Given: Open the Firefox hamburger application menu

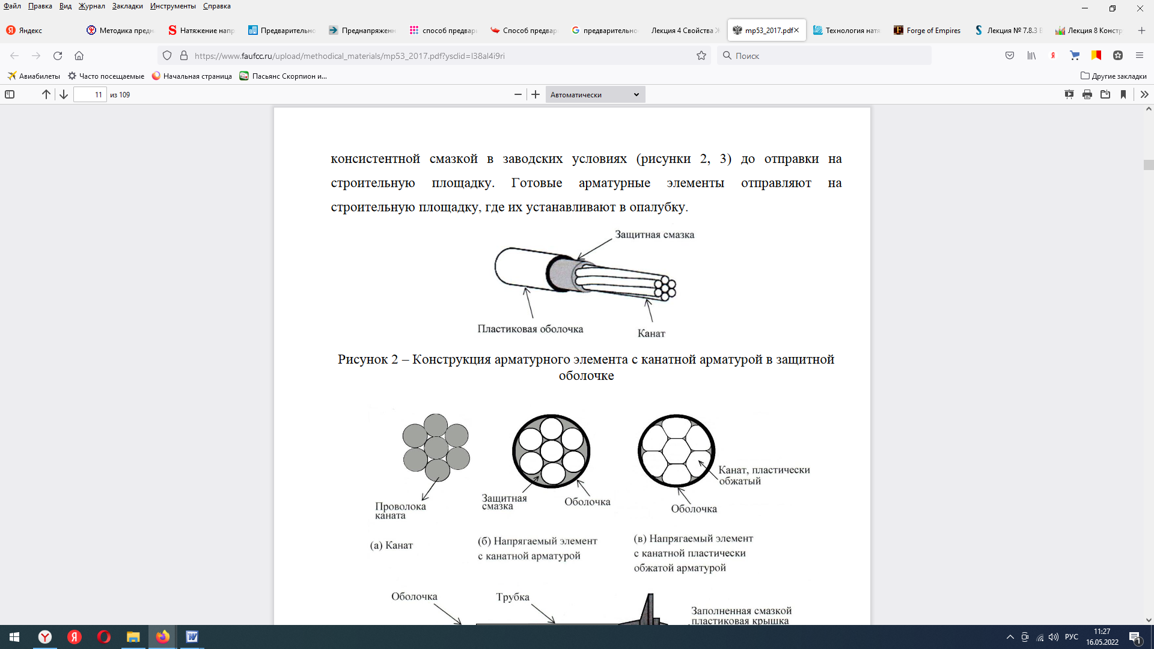Looking at the screenshot, I should 1140,56.
